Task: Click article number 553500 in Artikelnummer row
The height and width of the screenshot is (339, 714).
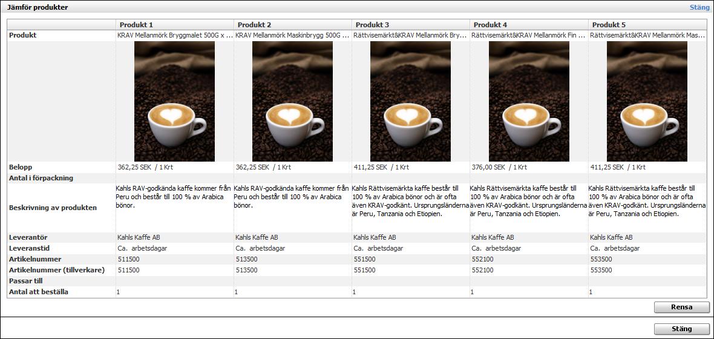Action: (x=601, y=259)
